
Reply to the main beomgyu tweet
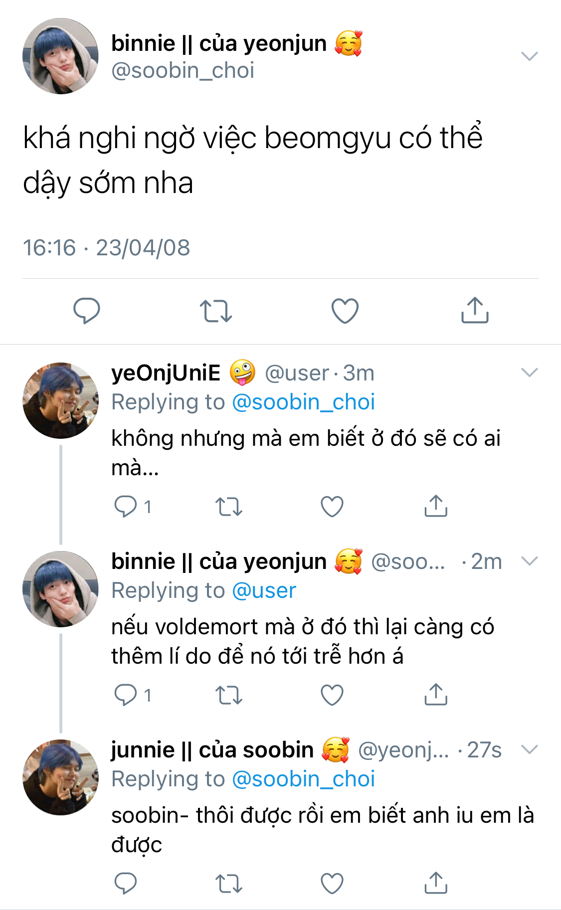click(x=87, y=311)
